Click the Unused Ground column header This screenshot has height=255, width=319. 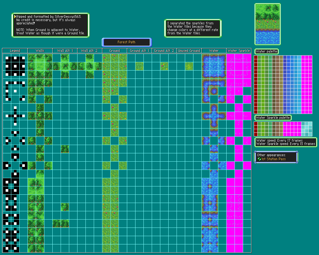point(189,51)
